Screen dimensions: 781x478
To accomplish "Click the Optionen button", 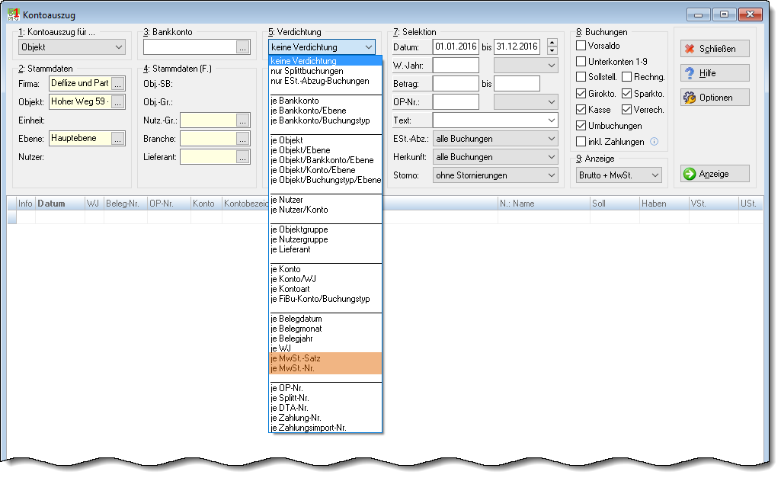I will pyautogui.click(x=715, y=98).
